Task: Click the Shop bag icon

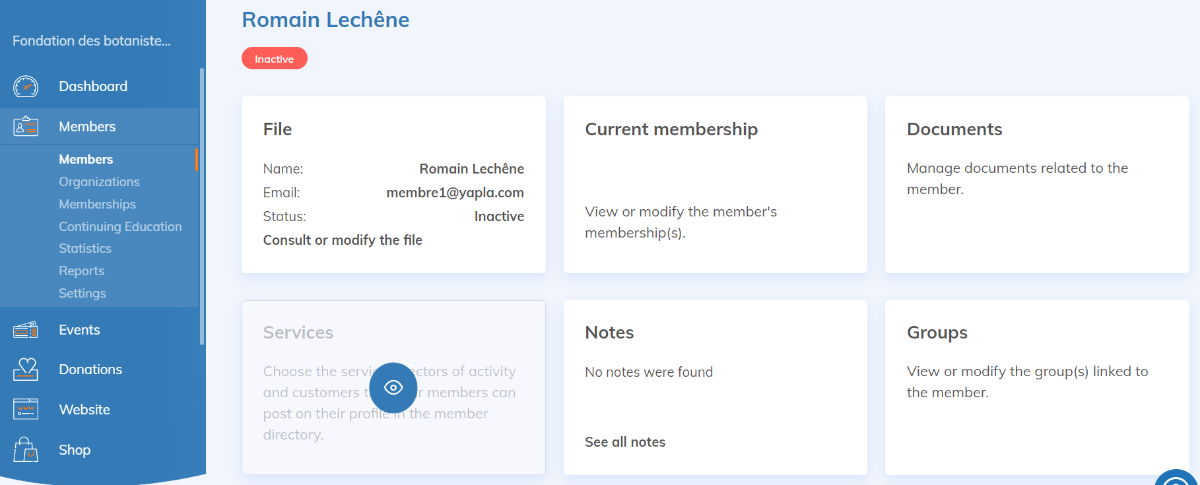Action: [26, 450]
